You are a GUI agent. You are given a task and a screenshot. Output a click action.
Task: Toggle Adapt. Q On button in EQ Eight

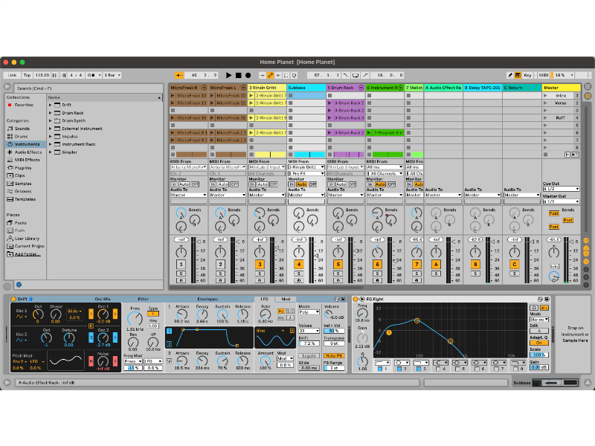538,343
